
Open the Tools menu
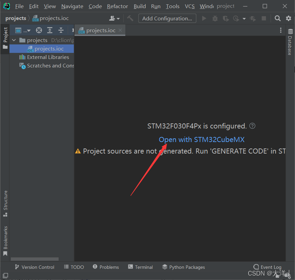click(x=172, y=6)
